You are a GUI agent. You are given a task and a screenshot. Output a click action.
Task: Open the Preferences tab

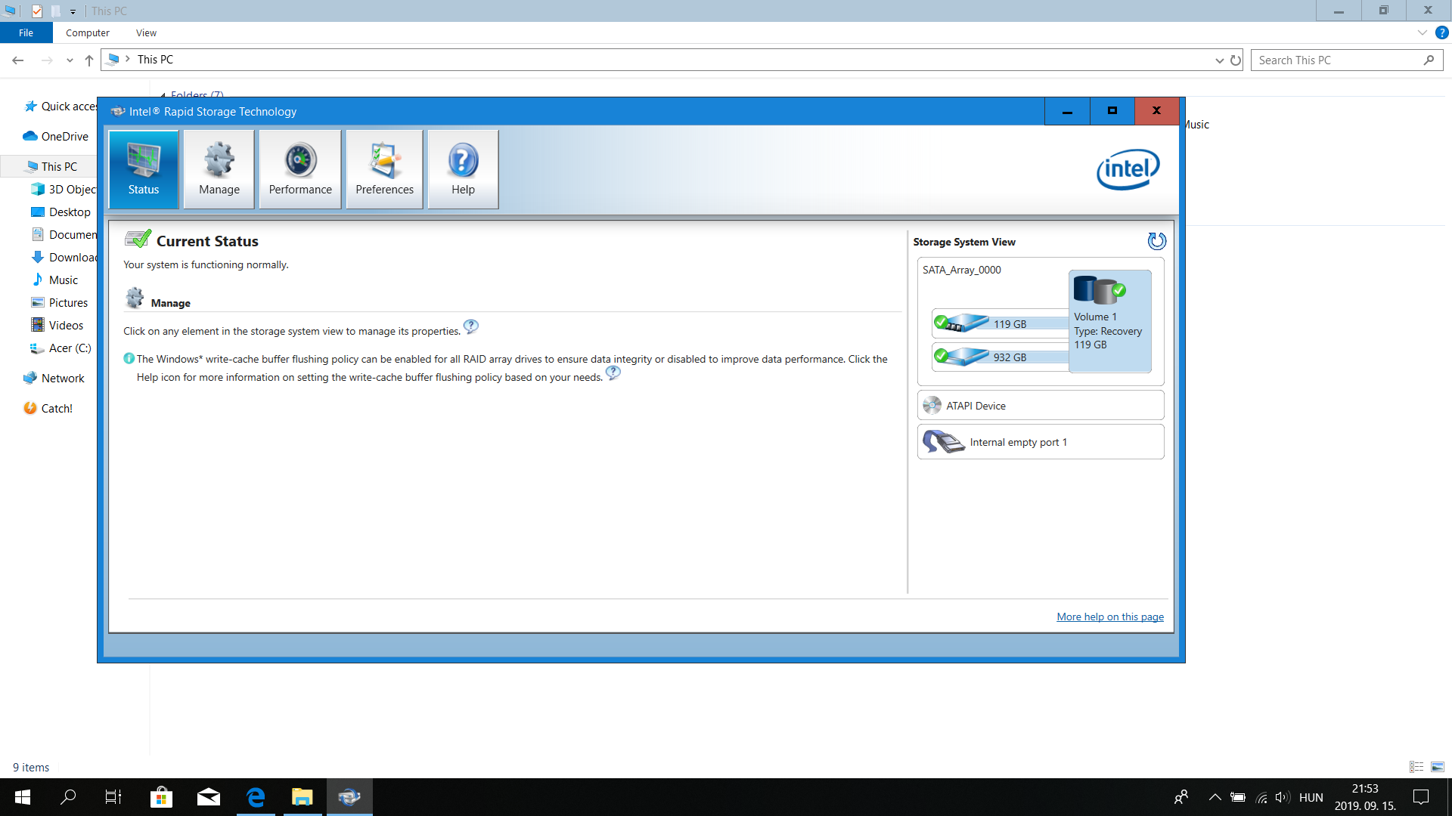pos(384,169)
